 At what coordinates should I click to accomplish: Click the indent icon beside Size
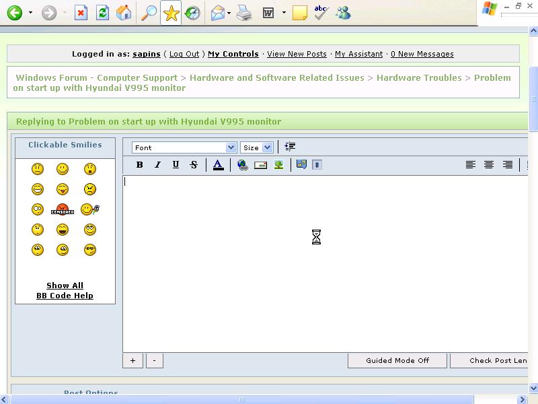pyautogui.click(x=290, y=147)
